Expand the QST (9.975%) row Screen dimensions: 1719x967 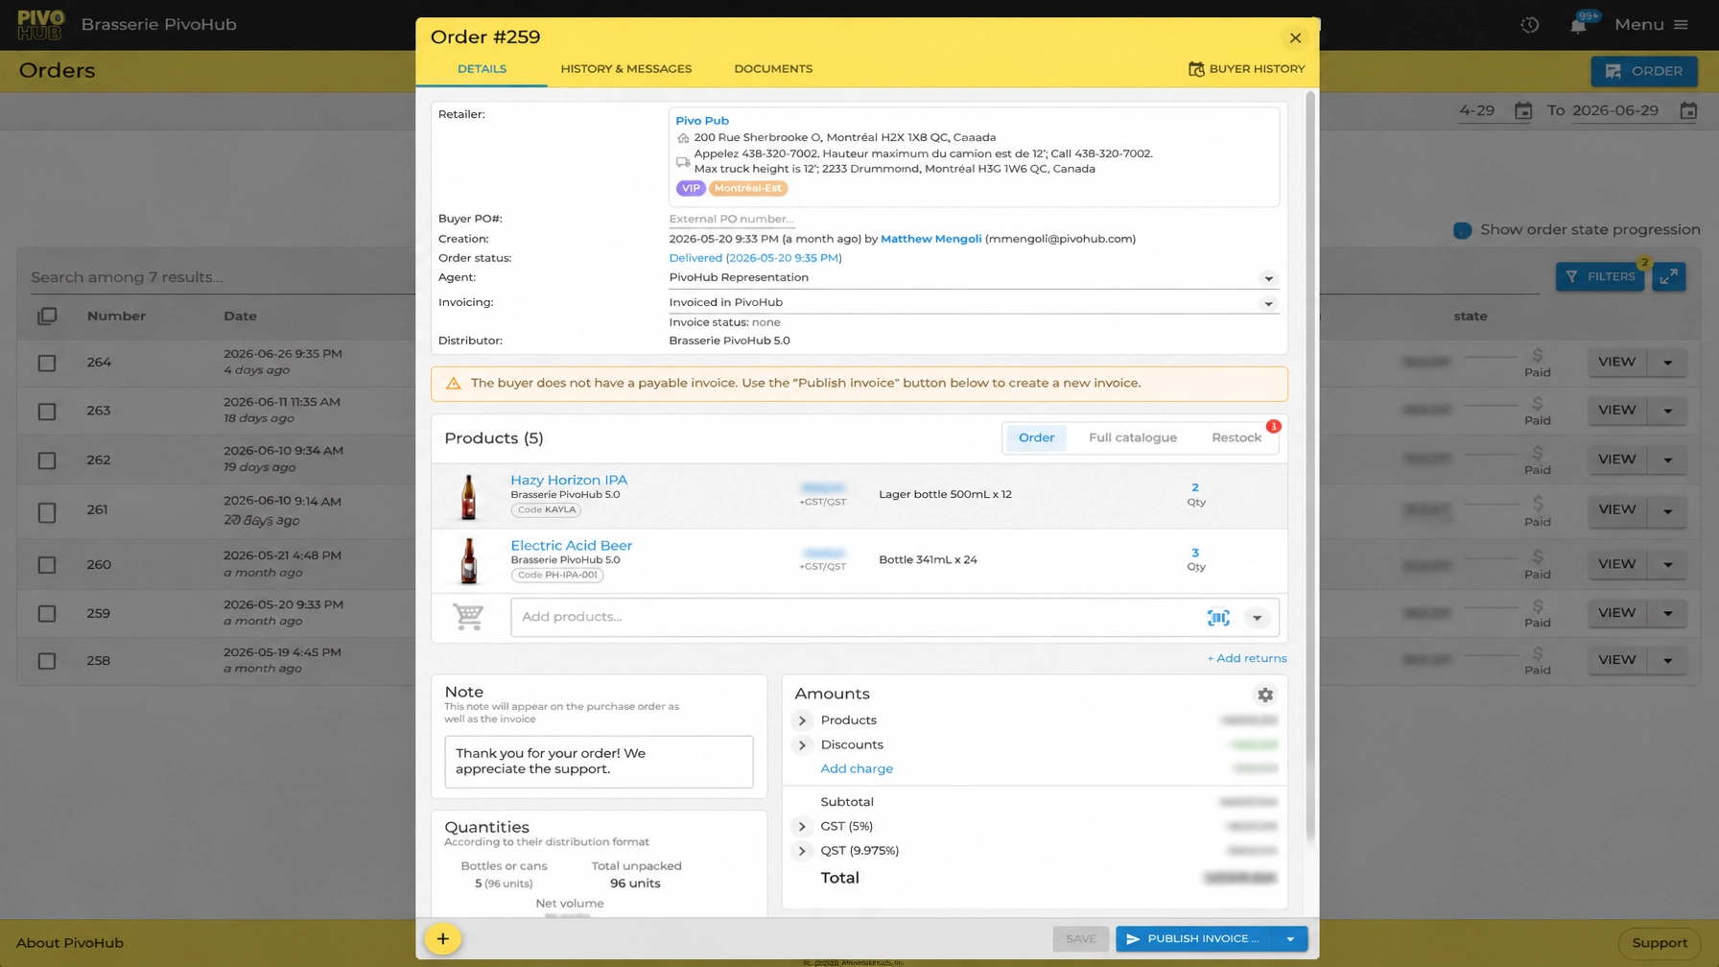click(x=802, y=851)
